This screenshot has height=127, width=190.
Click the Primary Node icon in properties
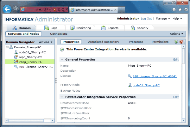point(130,85)
